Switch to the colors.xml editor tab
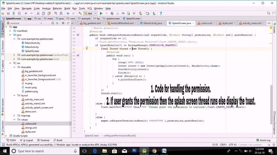The height and width of the screenshot is (155, 277). pos(206,23)
